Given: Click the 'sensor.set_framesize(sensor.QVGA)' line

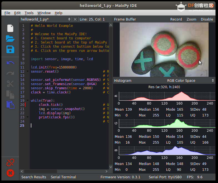Looking at the screenshot, I should [x=64, y=84].
